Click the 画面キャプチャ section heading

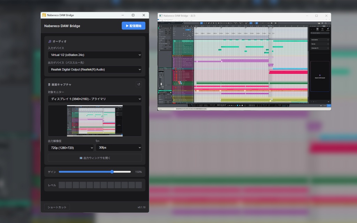pos(60,84)
